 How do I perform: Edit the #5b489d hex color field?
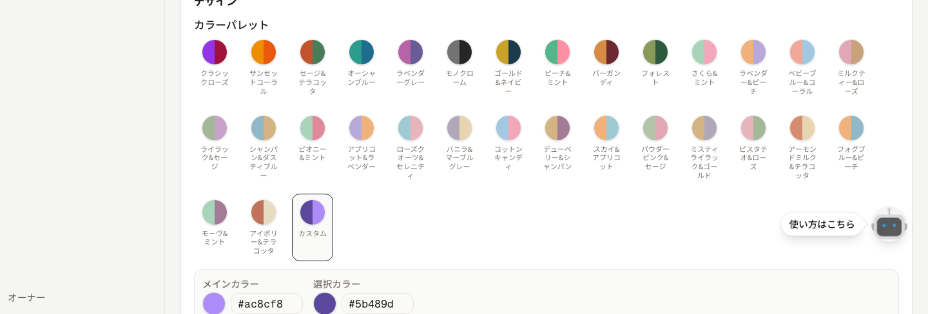tap(378, 304)
